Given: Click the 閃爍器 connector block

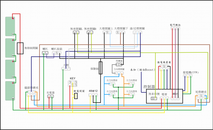Looking at the screenshot, I should click(x=119, y=64).
